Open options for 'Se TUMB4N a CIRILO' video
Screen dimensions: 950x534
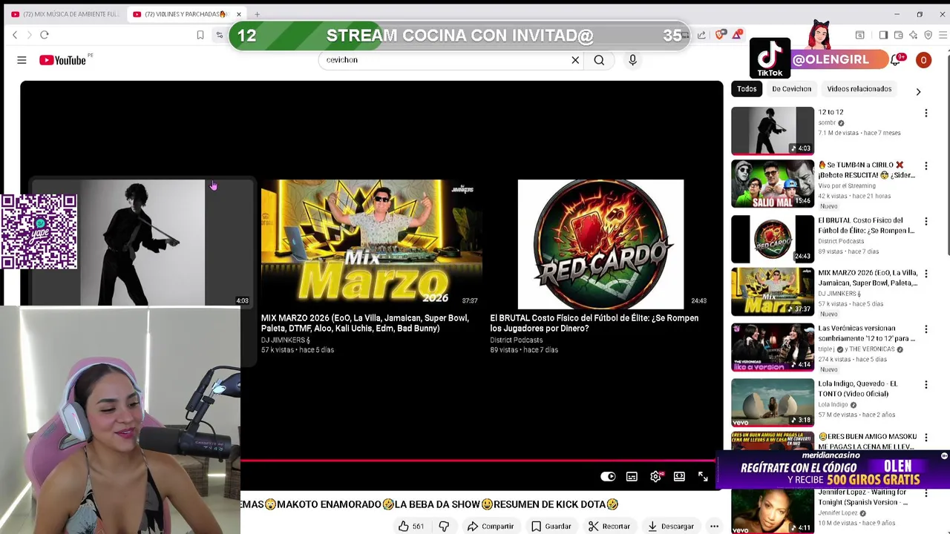926,166
